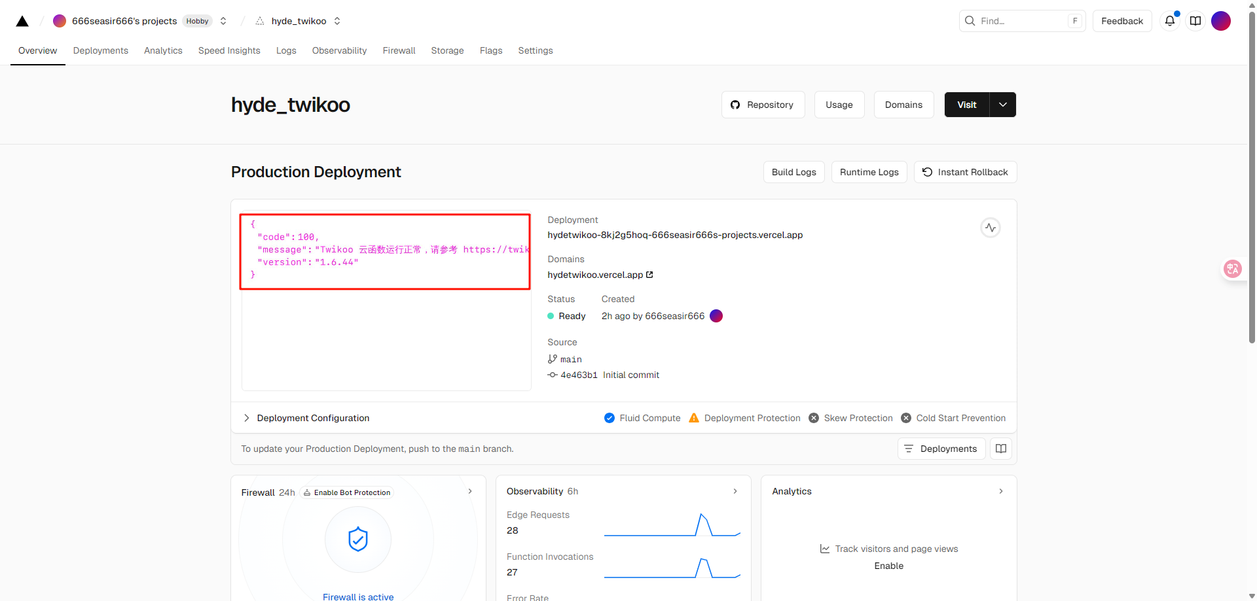Click the page vertical scrollbar

1252,177
